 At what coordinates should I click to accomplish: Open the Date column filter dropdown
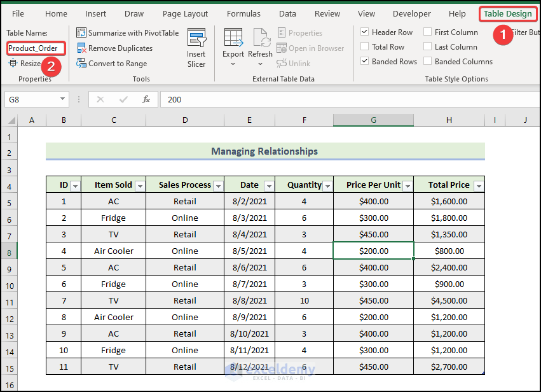[268, 185]
